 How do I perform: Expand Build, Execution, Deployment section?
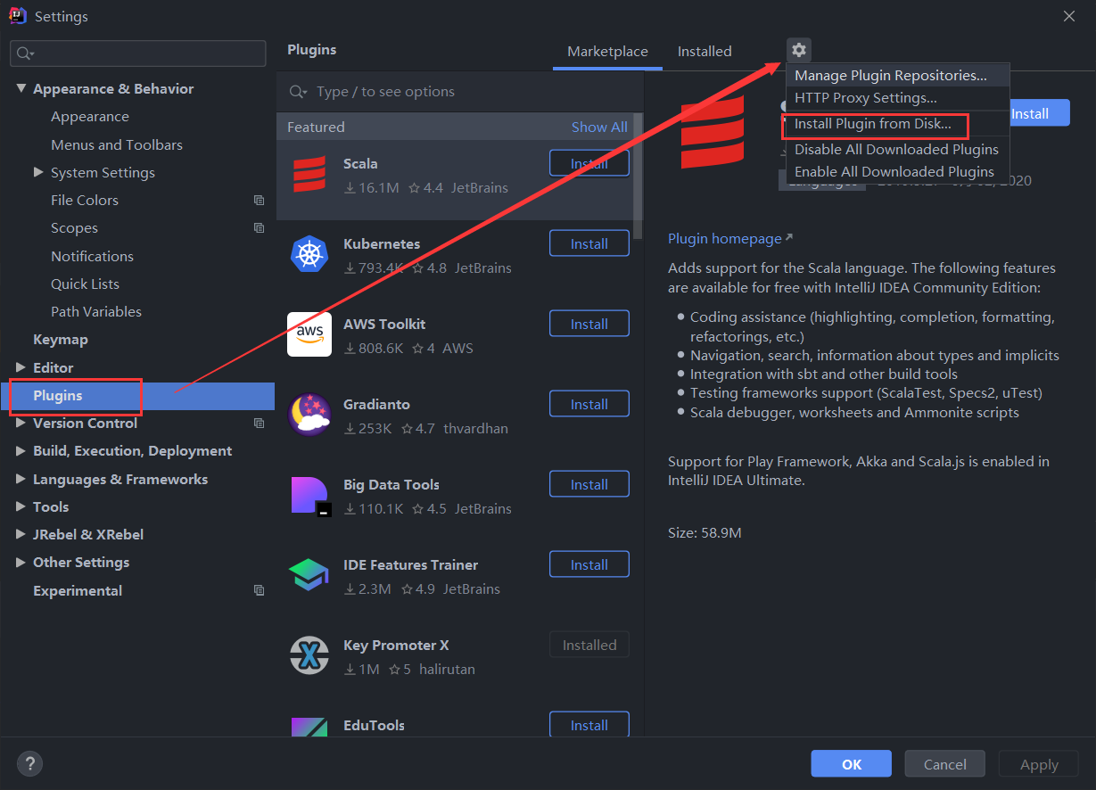(x=21, y=451)
